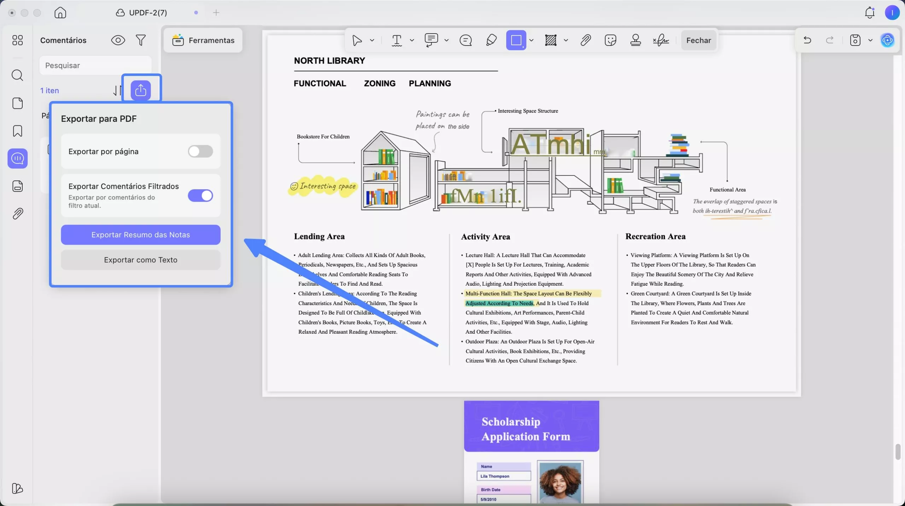Click the Scholarship Application Form page
The image size is (905, 506).
pos(531,452)
